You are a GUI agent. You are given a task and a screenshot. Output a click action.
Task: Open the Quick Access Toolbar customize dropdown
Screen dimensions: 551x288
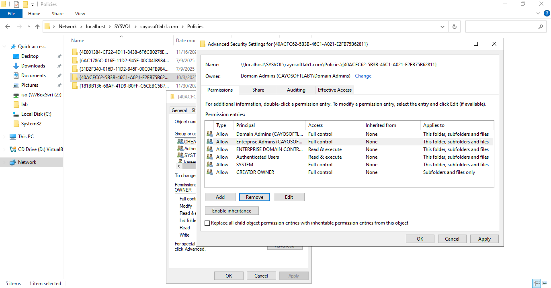(33, 4)
